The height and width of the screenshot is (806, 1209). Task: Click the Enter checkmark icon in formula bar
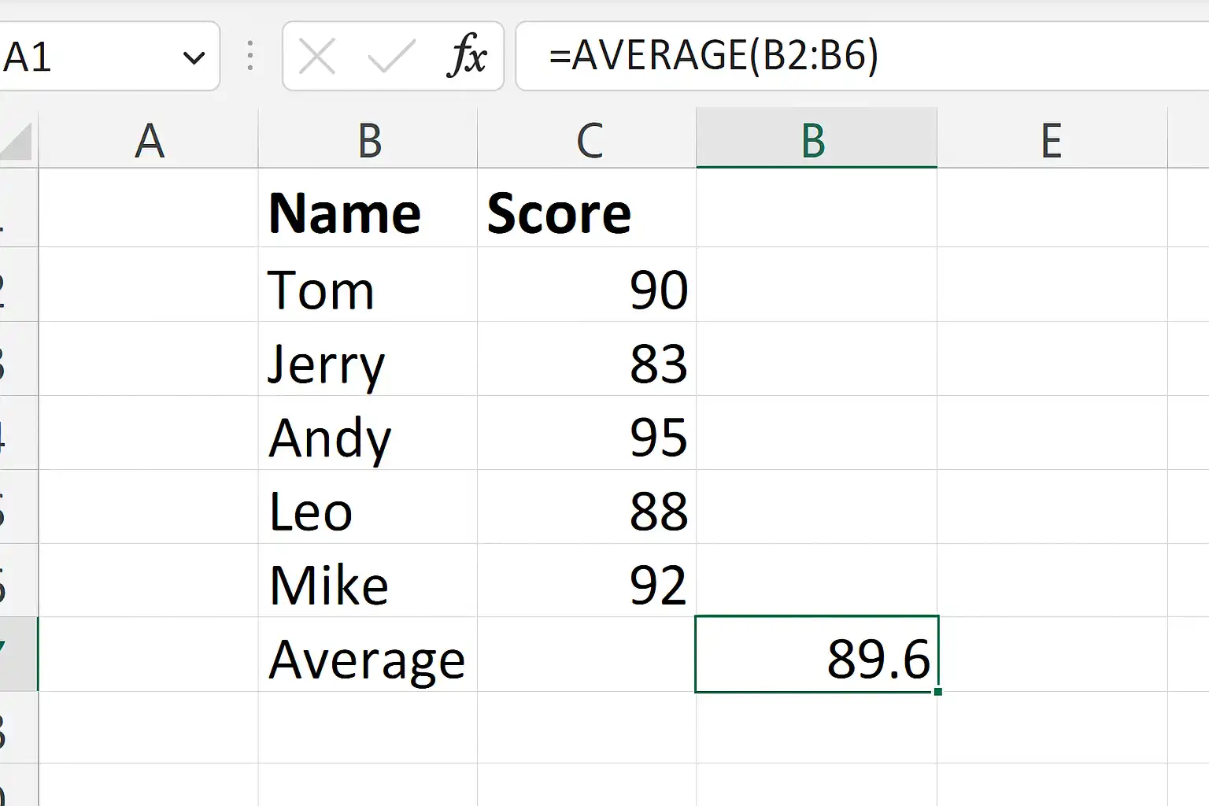pos(391,57)
